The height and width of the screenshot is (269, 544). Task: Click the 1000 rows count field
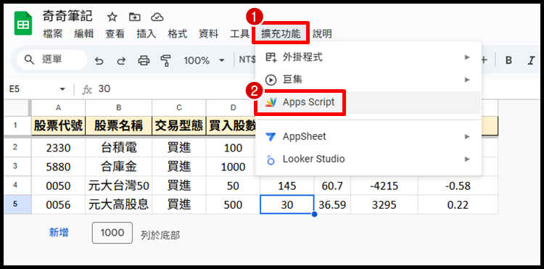(112, 233)
